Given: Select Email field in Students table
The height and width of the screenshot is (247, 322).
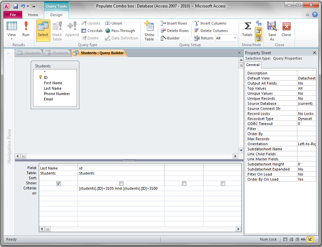Looking at the screenshot, I should (x=49, y=99).
